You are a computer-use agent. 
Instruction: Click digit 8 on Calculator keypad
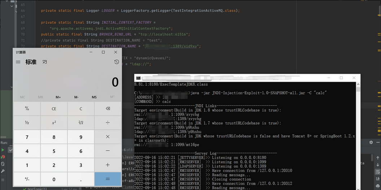tap(54, 137)
